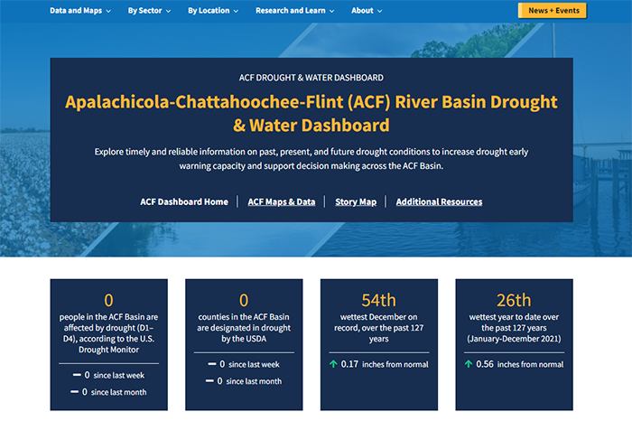Open the ACF Maps & Data link
This screenshot has width=632, height=421.
click(x=282, y=201)
